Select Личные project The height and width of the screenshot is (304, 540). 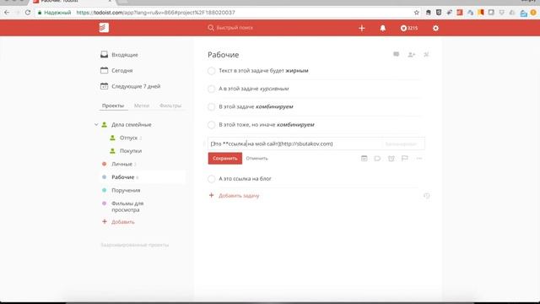(121, 164)
